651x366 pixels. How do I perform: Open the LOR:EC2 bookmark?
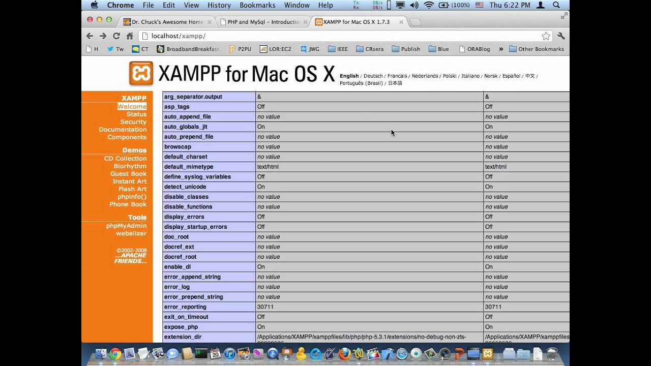[276, 49]
